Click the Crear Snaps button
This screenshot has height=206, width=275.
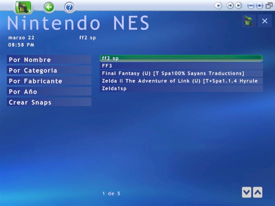pyautogui.click(x=49, y=102)
